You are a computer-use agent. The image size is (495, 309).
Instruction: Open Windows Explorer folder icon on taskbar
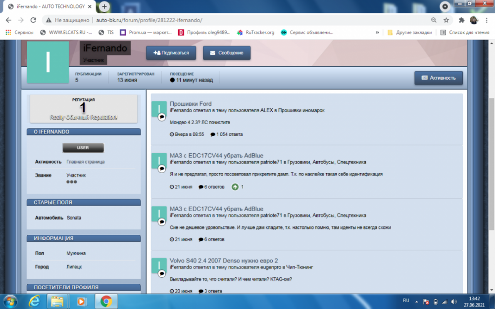(57, 302)
